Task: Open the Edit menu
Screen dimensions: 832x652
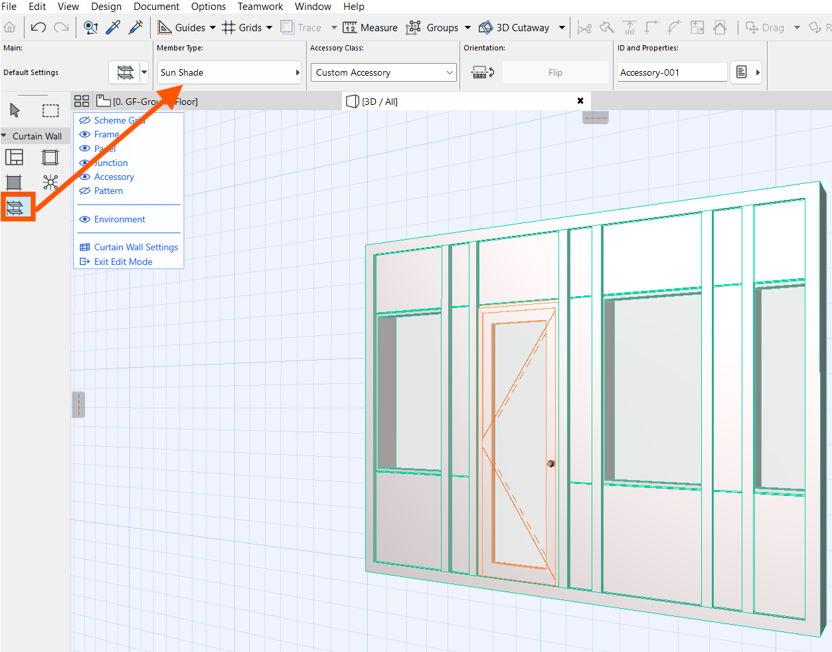Action: point(37,7)
